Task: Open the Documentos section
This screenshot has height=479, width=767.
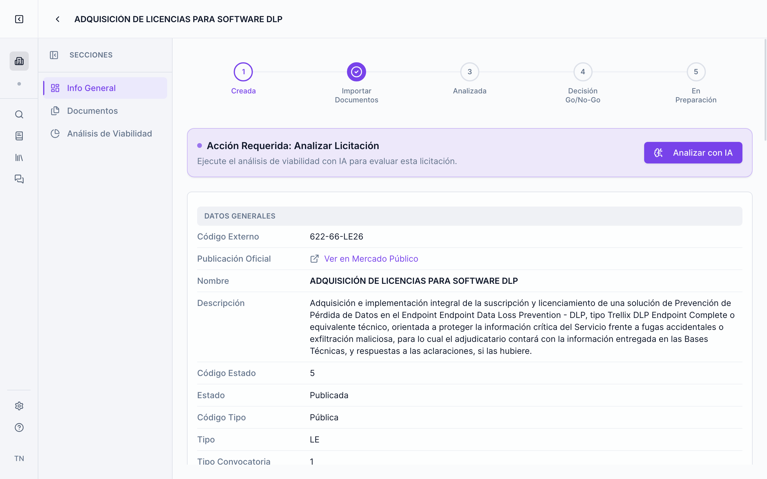Action: [x=105, y=111]
